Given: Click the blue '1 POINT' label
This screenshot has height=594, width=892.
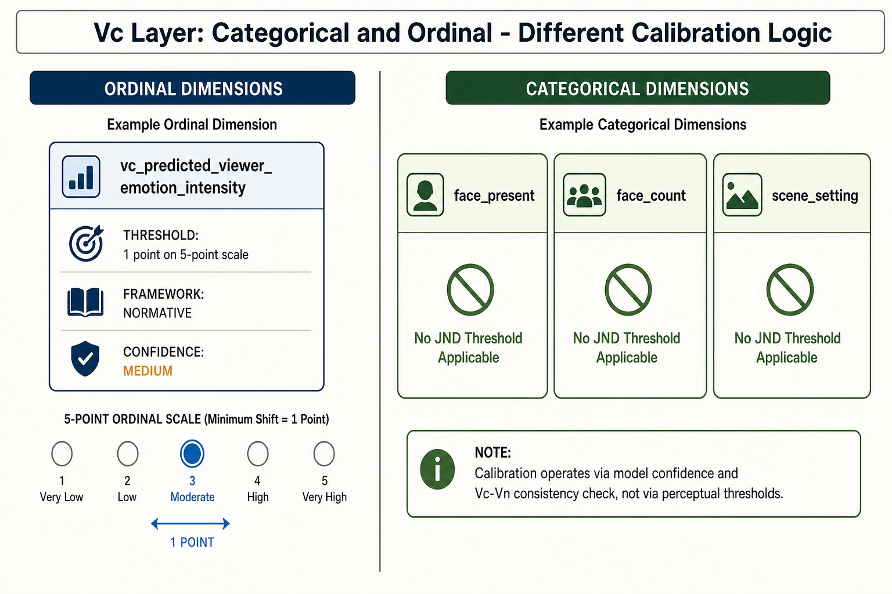Looking at the screenshot, I should point(192,542).
